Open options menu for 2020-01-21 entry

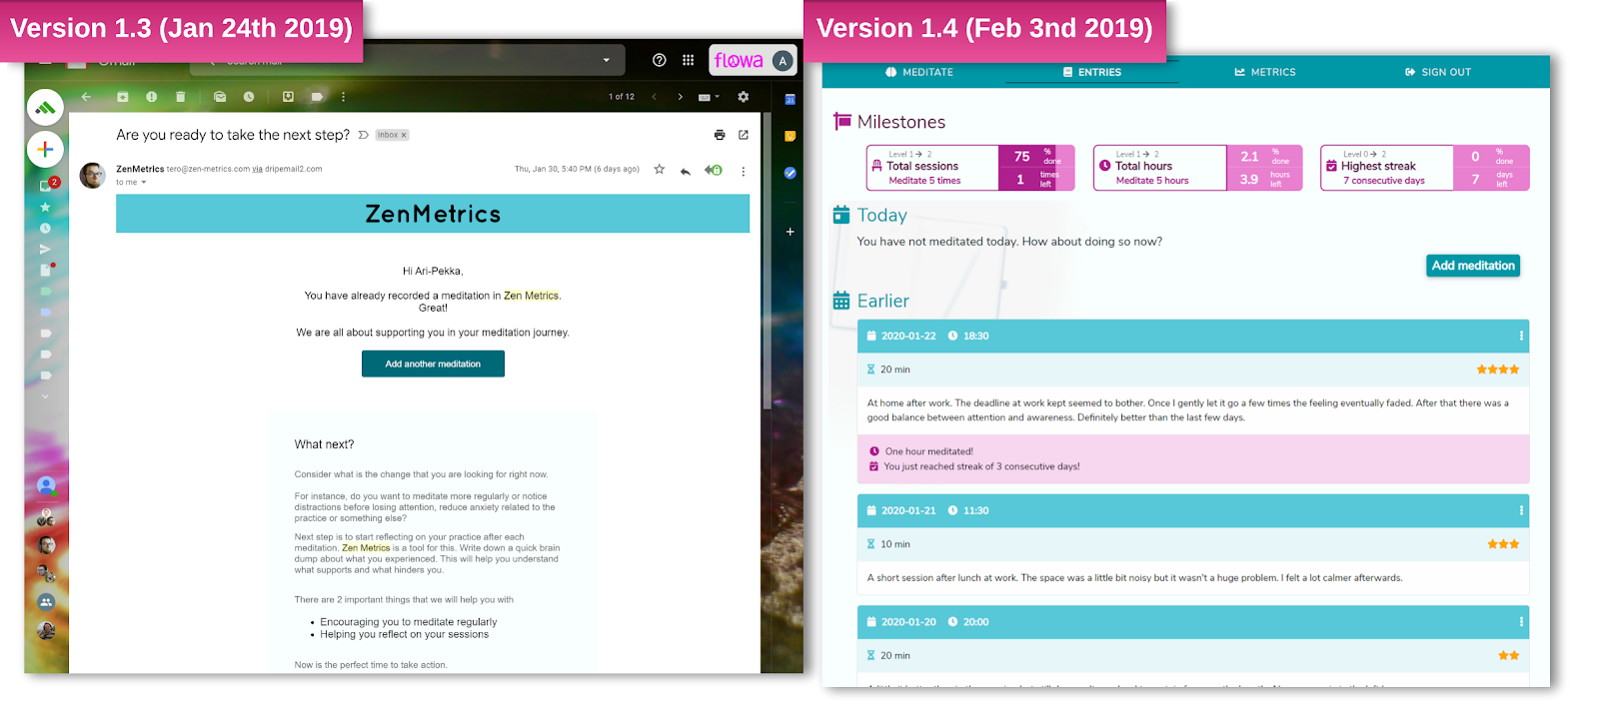pyautogui.click(x=1521, y=510)
